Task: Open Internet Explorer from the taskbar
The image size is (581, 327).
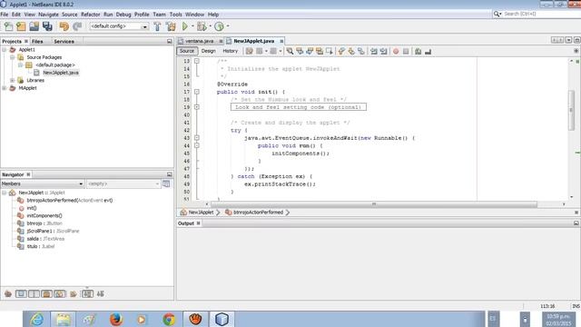Action: [36, 319]
